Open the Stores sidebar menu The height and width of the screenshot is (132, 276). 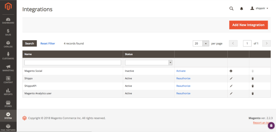tap(8, 104)
